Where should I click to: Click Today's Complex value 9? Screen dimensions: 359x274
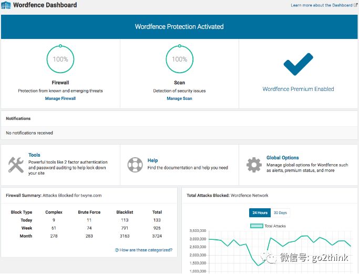tap(54, 220)
